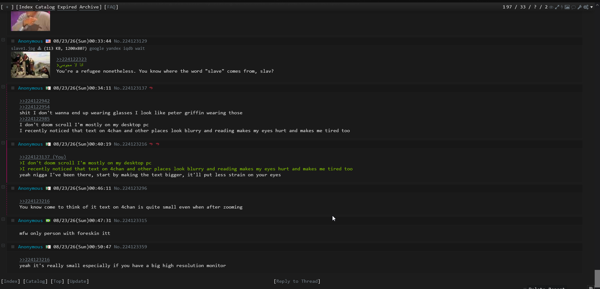Collapse post 224123129 with its minus button
Screen dimensions: 600x289
[3, 40]
